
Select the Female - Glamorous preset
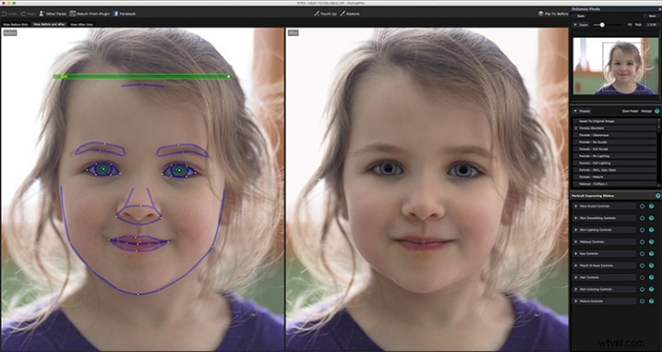[x=614, y=135]
